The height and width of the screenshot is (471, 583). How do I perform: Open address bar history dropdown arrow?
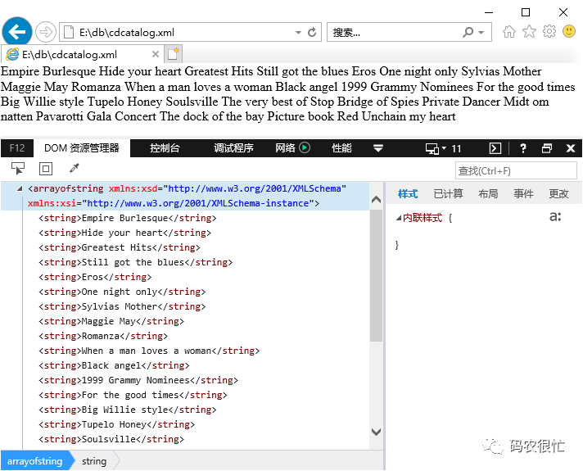(298, 33)
